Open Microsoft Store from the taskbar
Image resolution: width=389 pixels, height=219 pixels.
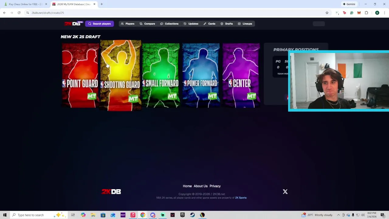[103, 215]
